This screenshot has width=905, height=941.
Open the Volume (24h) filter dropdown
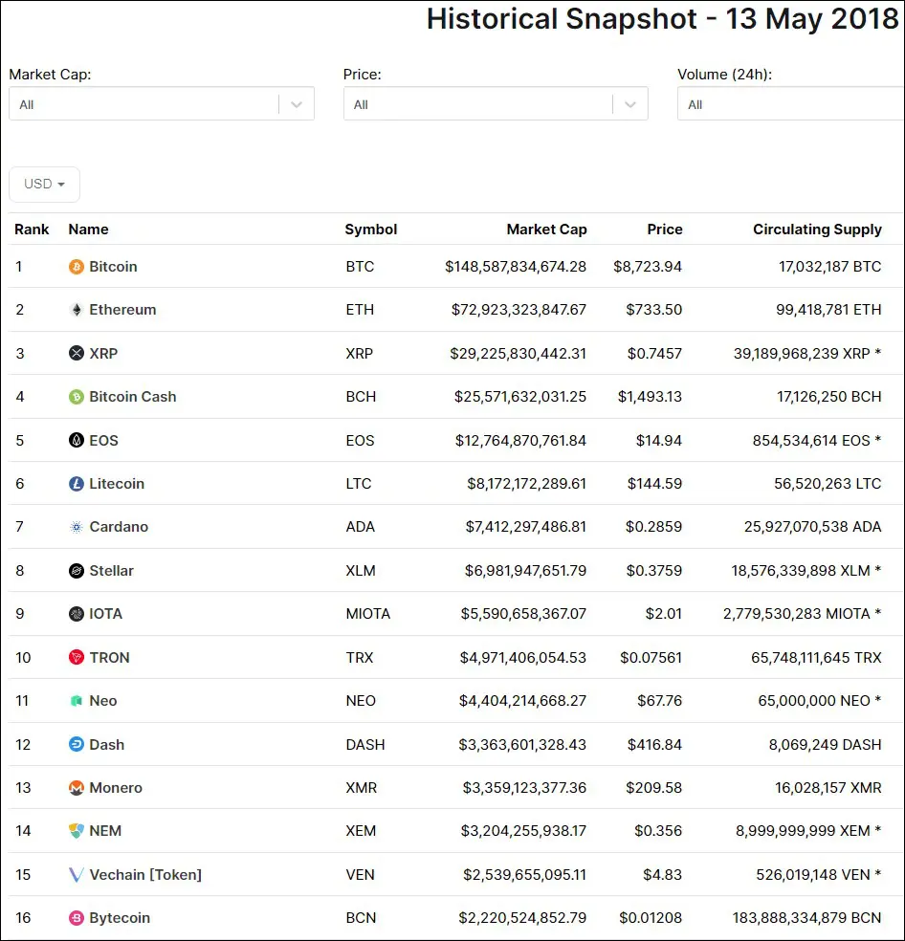click(791, 104)
